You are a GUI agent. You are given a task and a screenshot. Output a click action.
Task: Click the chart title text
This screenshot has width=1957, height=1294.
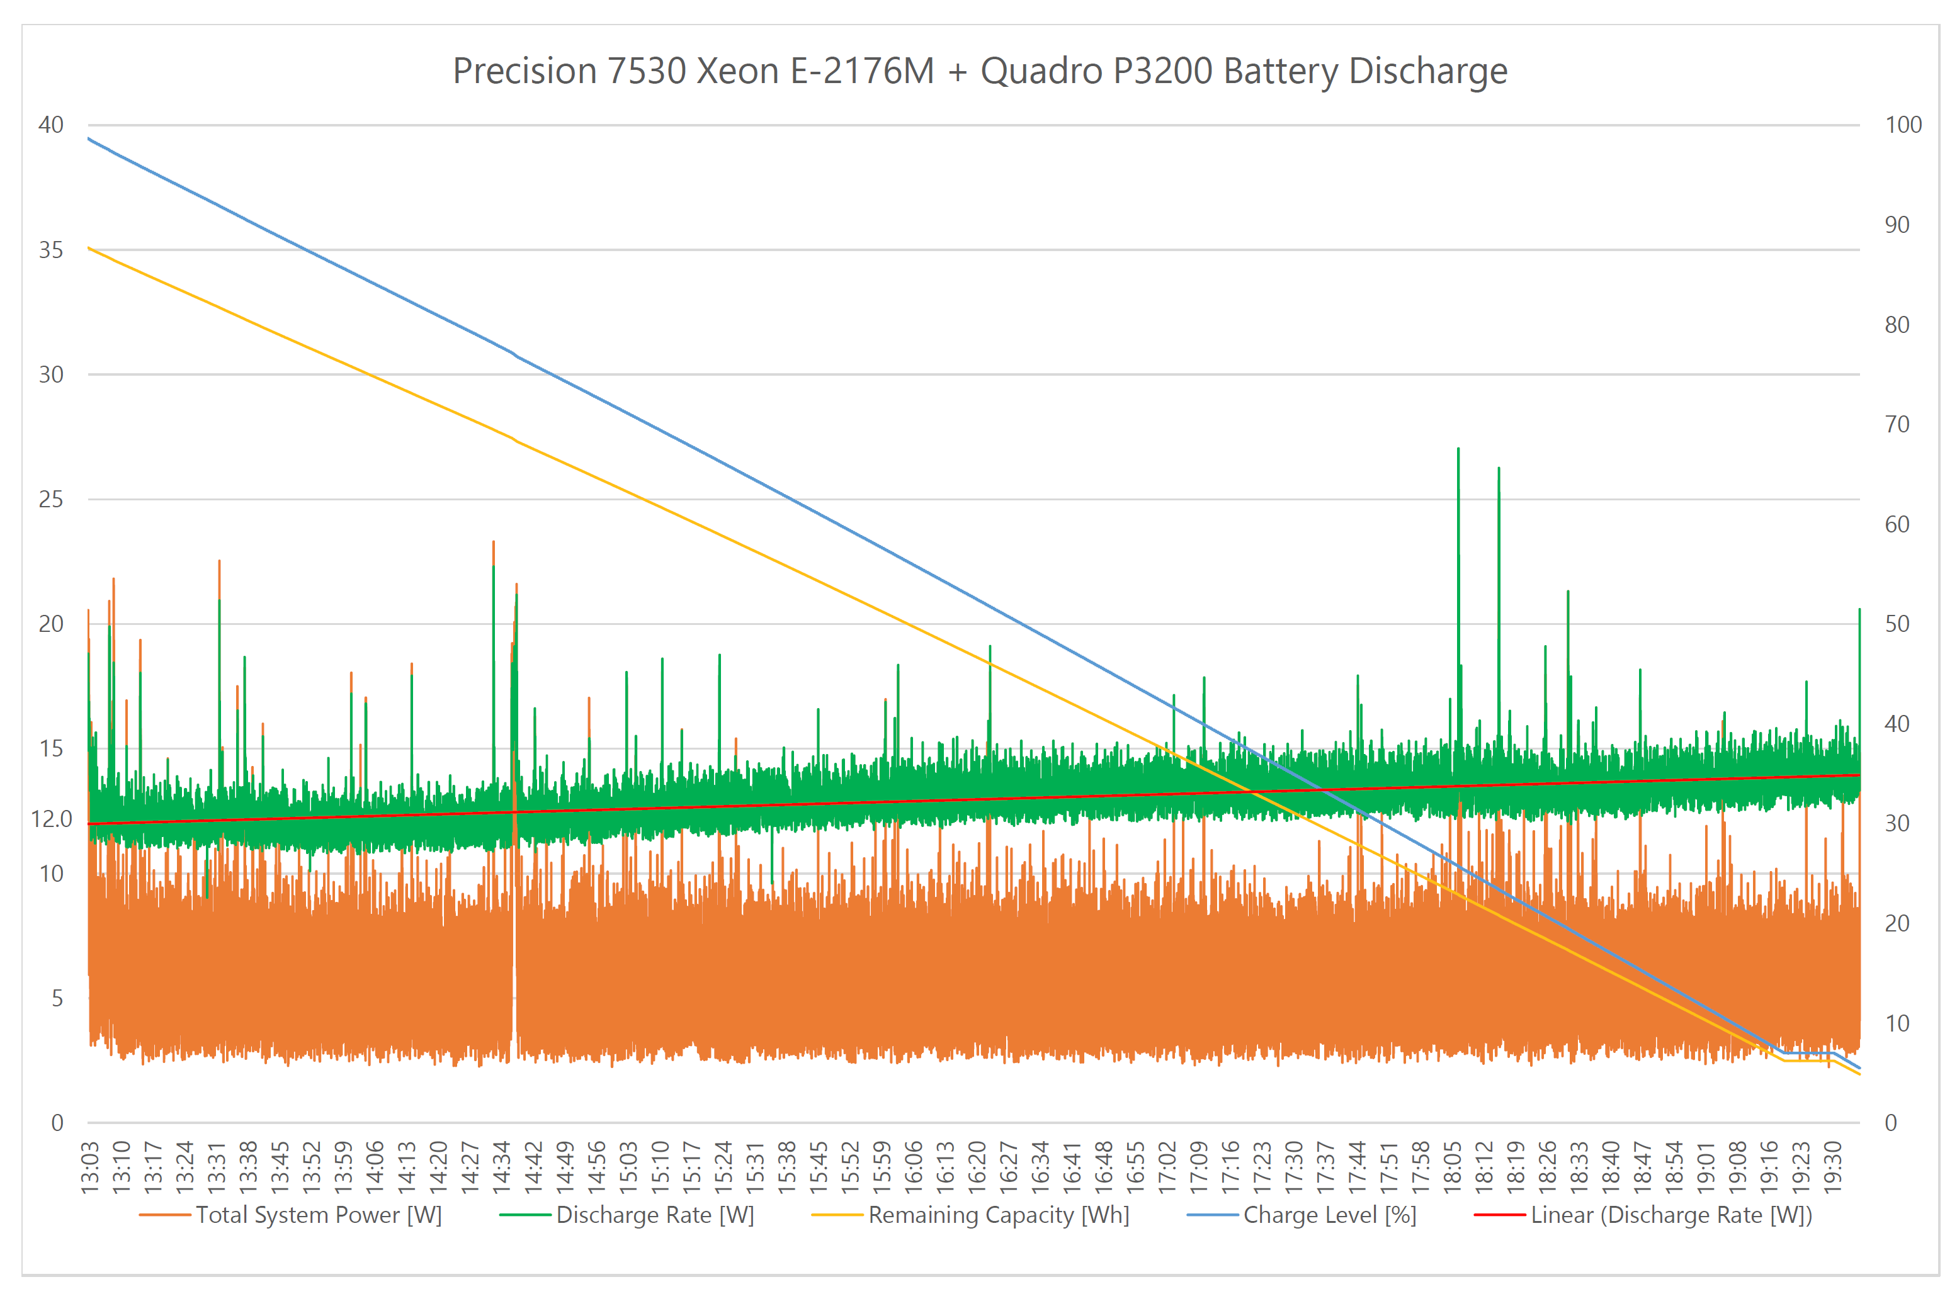(x=979, y=71)
